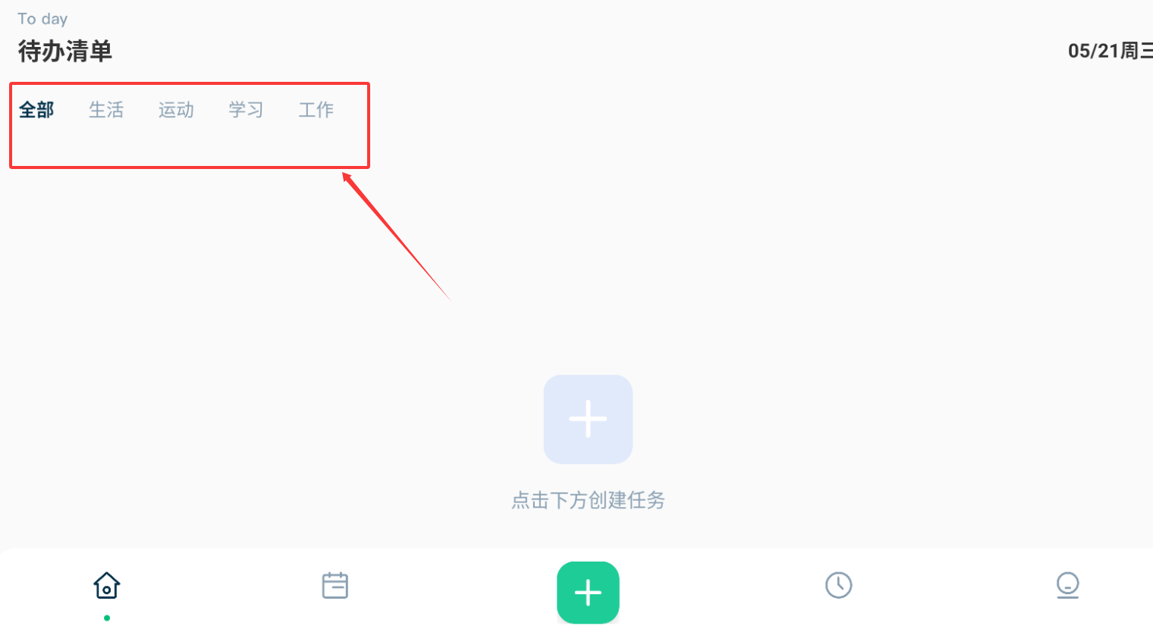Click the 待办清单 page title
Screen dimensions: 1153x626
point(65,52)
